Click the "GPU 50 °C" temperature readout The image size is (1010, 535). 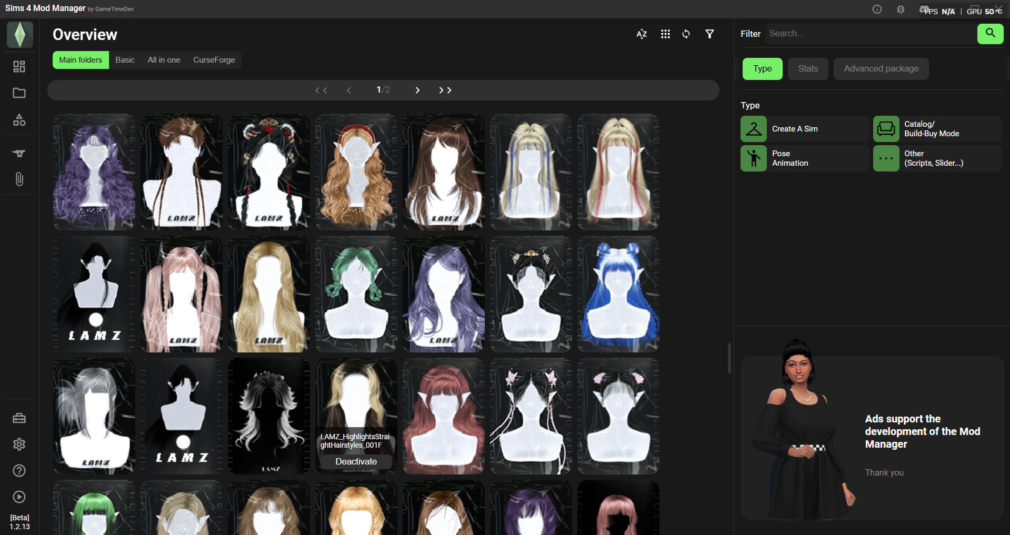pyautogui.click(x=984, y=11)
